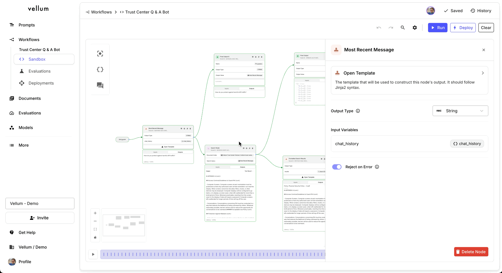
Task: Click the red Delete Node button
Action: (x=471, y=252)
